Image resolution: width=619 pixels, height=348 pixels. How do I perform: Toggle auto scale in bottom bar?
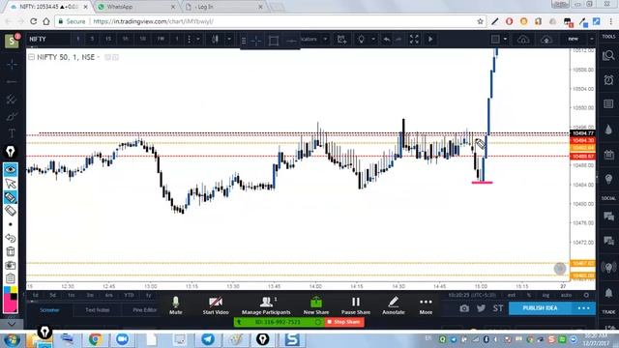point(566,295)
